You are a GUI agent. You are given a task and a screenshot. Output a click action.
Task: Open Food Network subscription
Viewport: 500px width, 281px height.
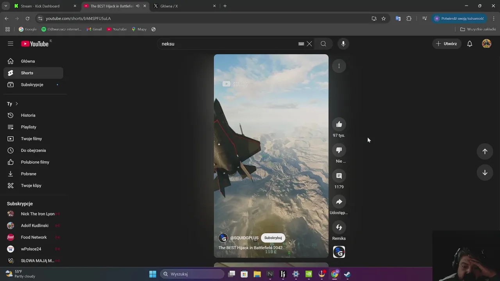click(33, 237)
